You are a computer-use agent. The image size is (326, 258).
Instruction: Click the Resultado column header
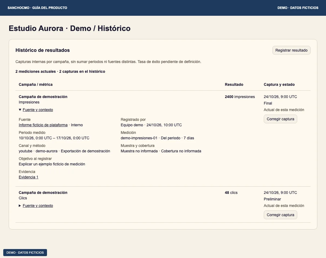point(234,84)
